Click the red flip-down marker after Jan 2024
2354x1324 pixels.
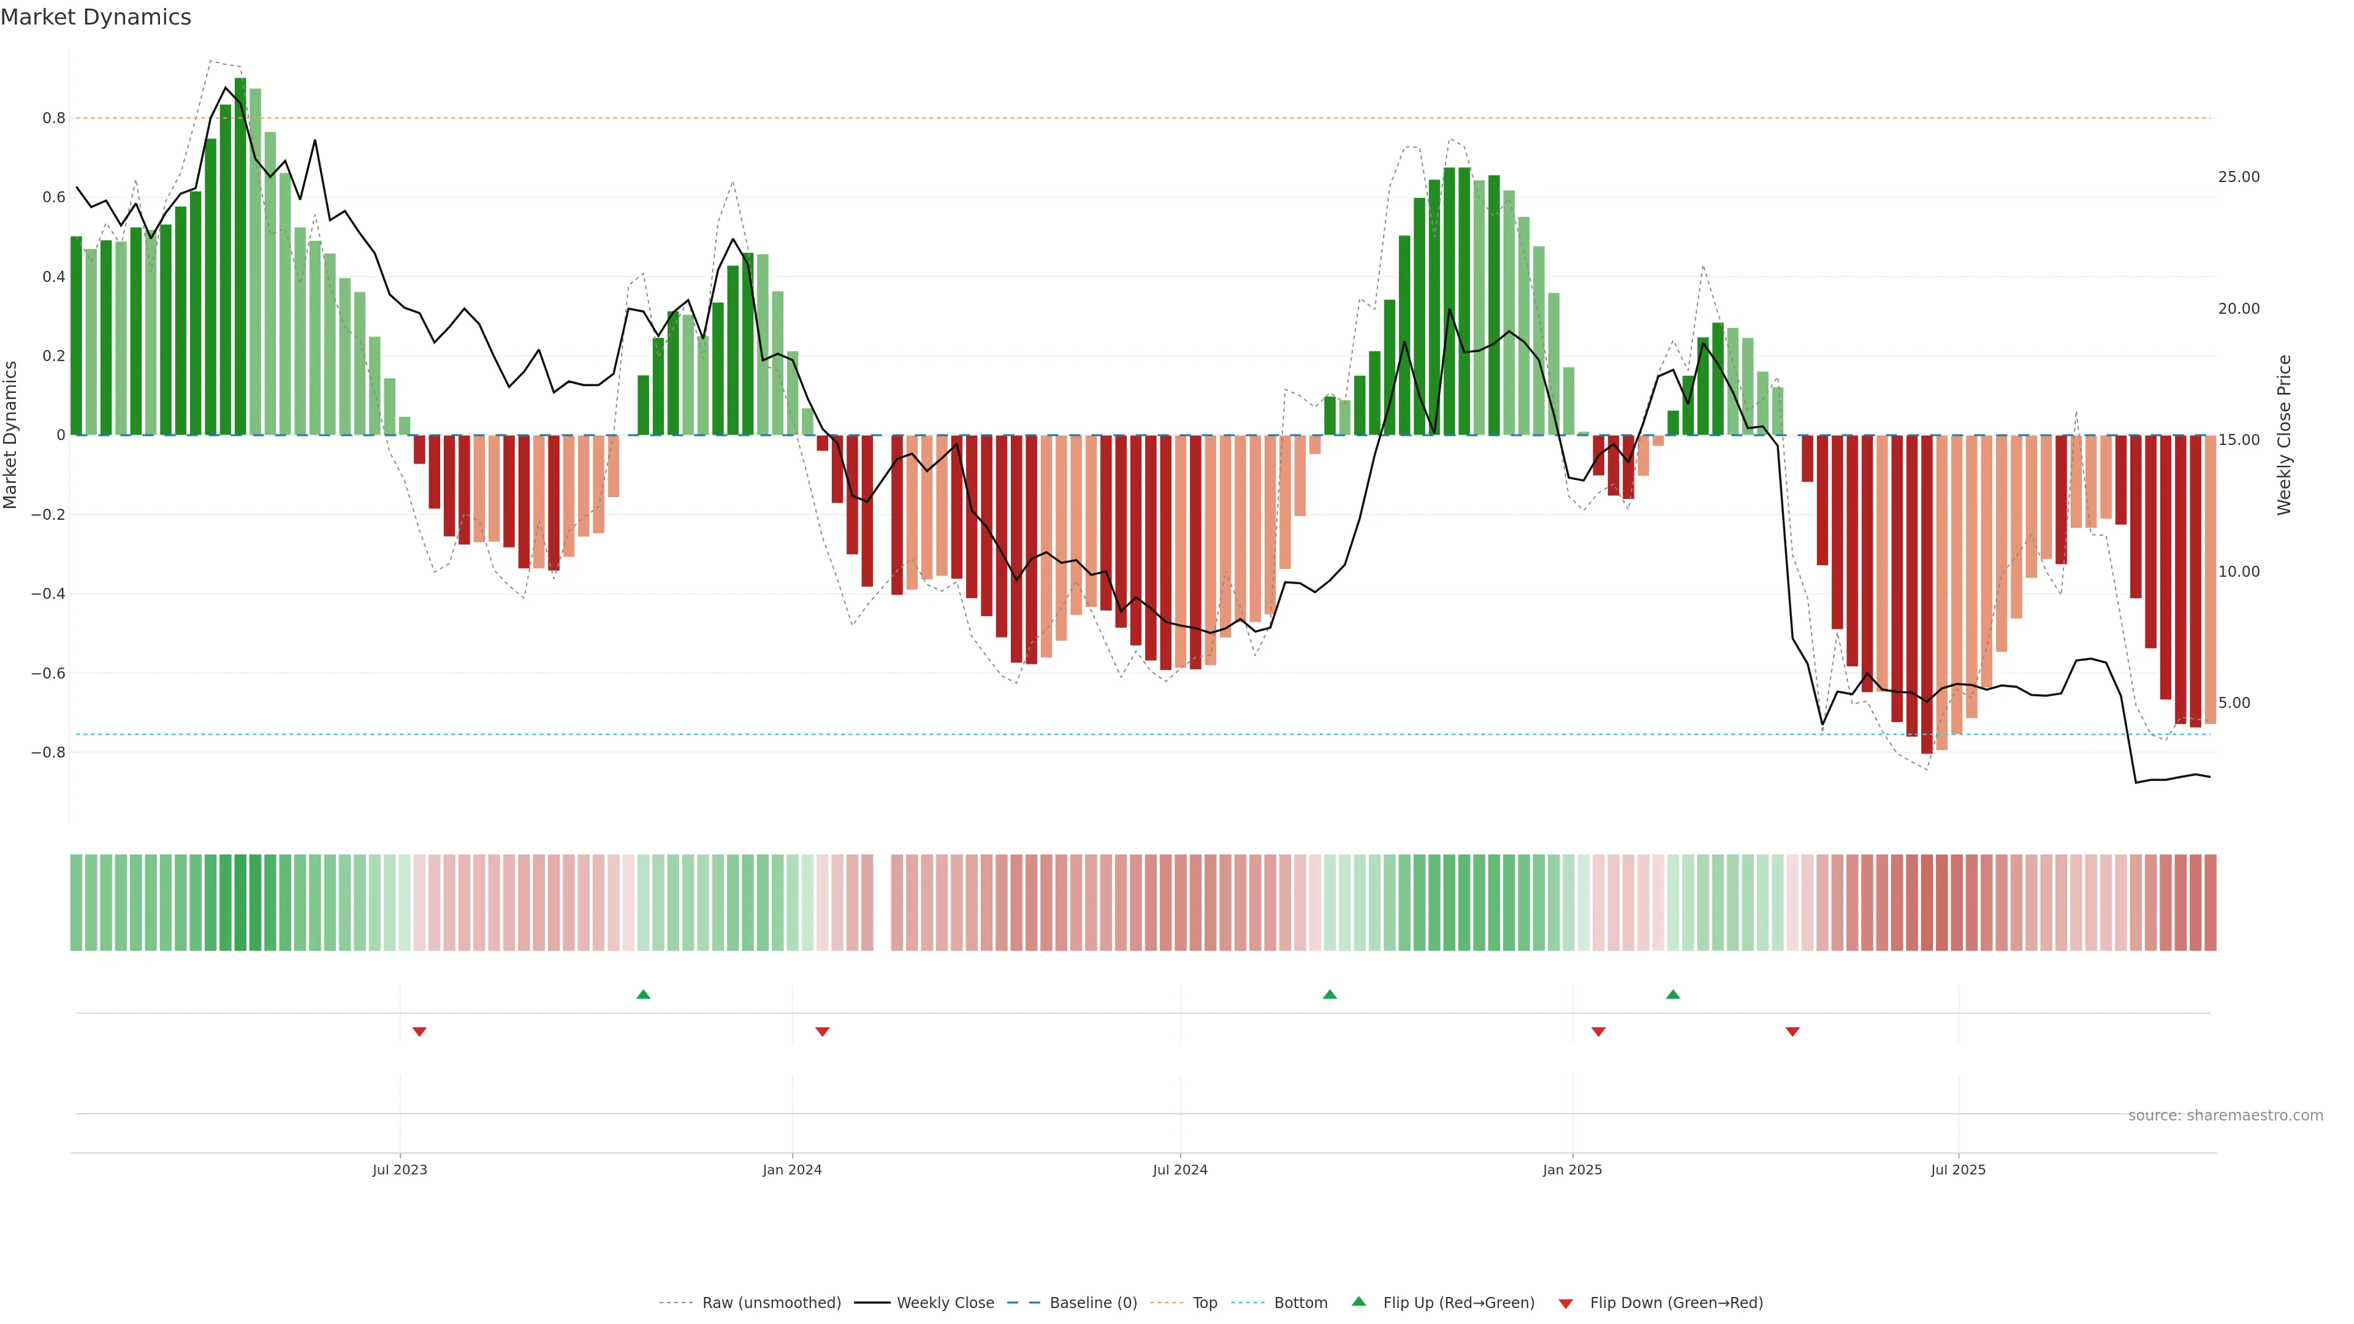(823, 1032)
